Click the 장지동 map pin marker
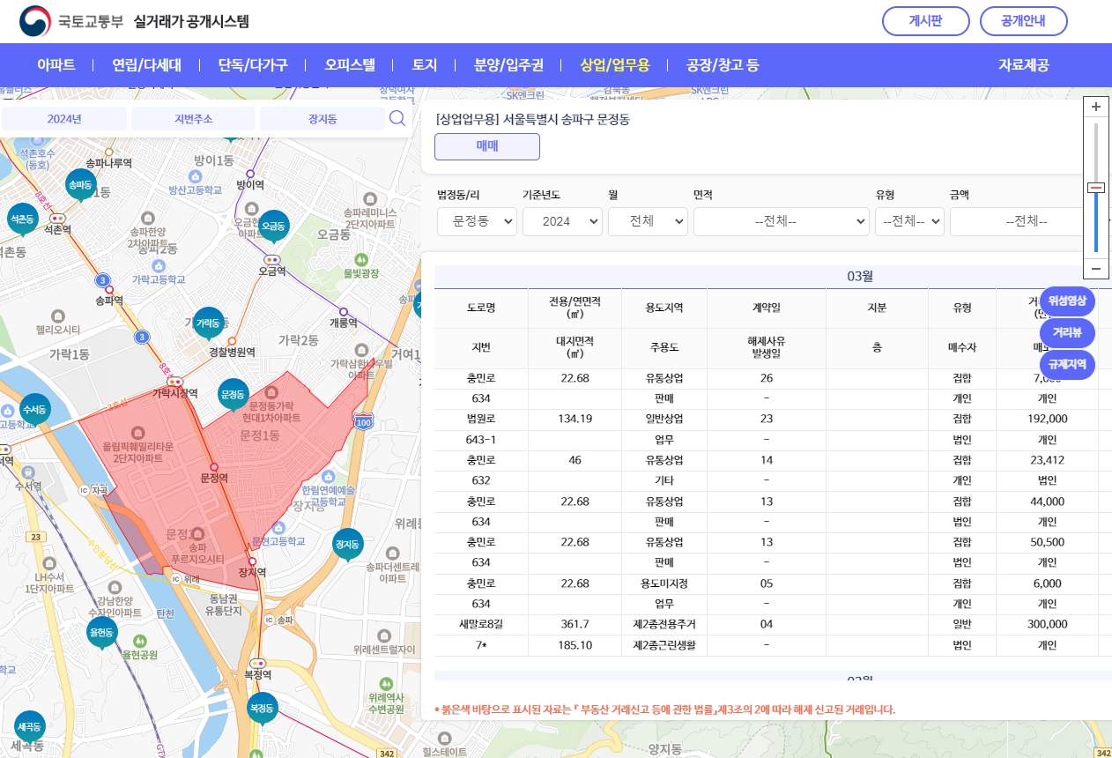The height and width of the screenshot is (758, 1112). (349, 545)
